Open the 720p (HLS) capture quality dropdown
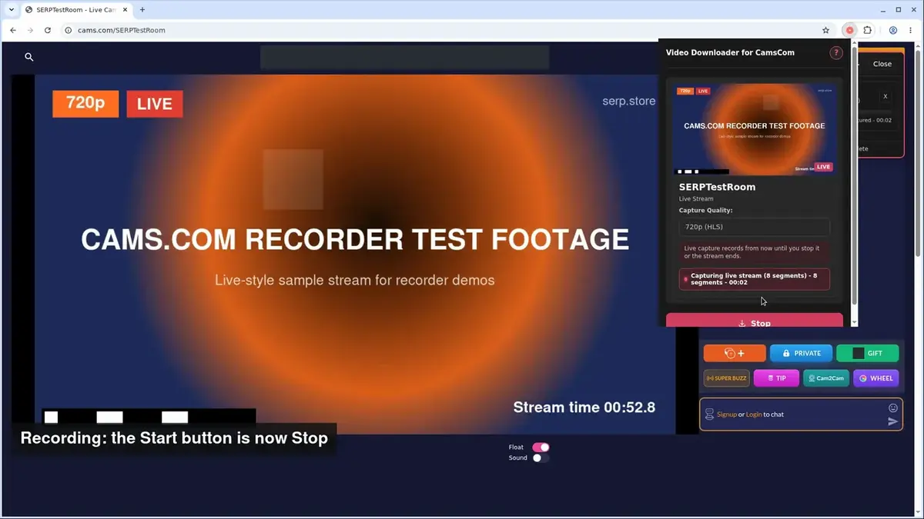 click(x=755, y=227)
